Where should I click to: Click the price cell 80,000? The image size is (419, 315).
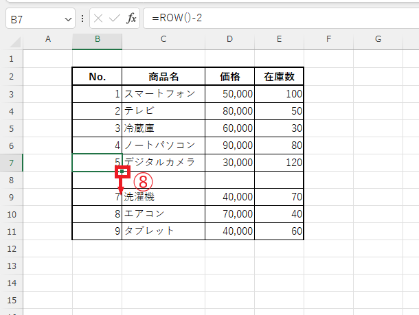[x=230, y=111]
